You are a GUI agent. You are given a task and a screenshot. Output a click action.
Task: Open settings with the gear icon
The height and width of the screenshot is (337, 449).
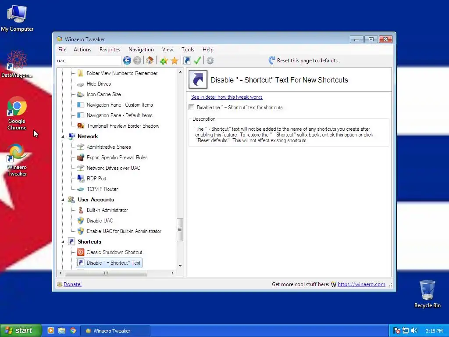(210, 61)
